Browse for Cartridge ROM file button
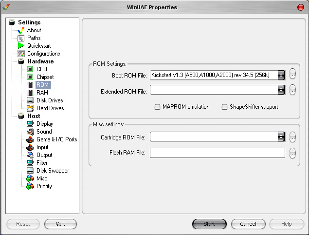Screen dimensions: 309x235 click(x=292, y=137)
